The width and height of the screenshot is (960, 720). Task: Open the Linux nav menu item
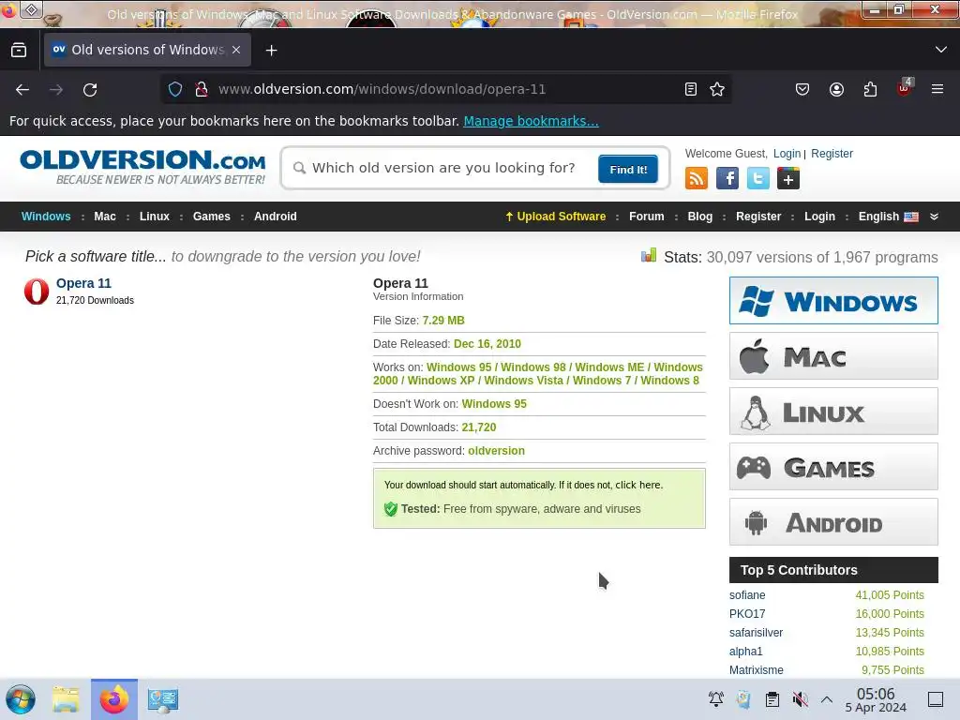tap(155, 217)
